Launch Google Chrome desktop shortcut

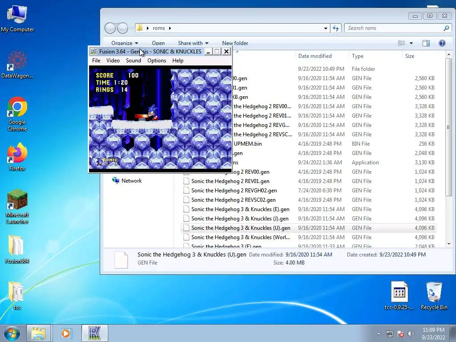click(17, 114)
